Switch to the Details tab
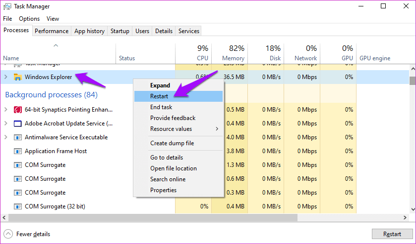 pos(164,31)
